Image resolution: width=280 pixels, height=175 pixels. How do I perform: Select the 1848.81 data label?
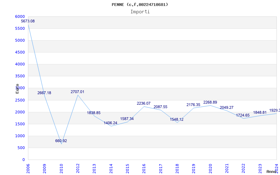[x=260, y=112]
